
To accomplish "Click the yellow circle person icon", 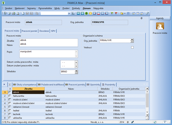I will click(x=90, y=13).
